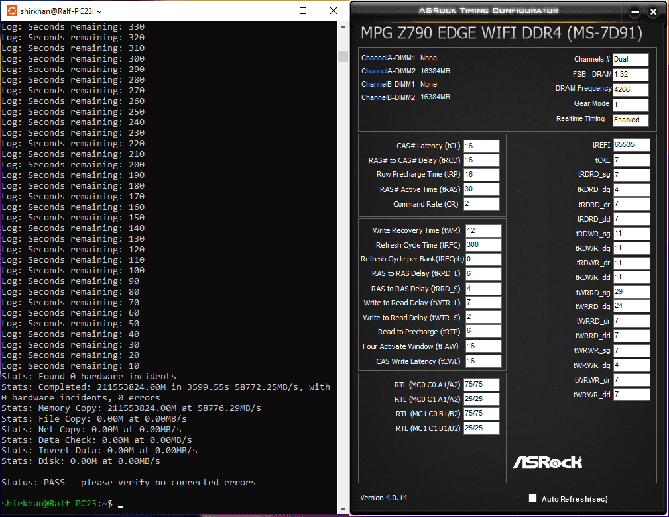Click the Row Precharge Time (tRP) field
The image size is (669, 517).
click(x=481, y=175)
